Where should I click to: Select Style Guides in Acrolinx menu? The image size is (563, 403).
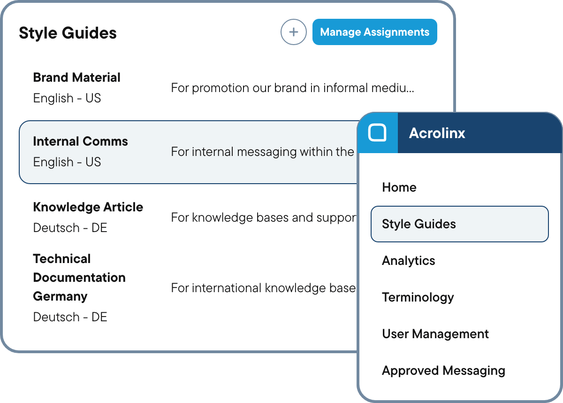tap(459, 224)
